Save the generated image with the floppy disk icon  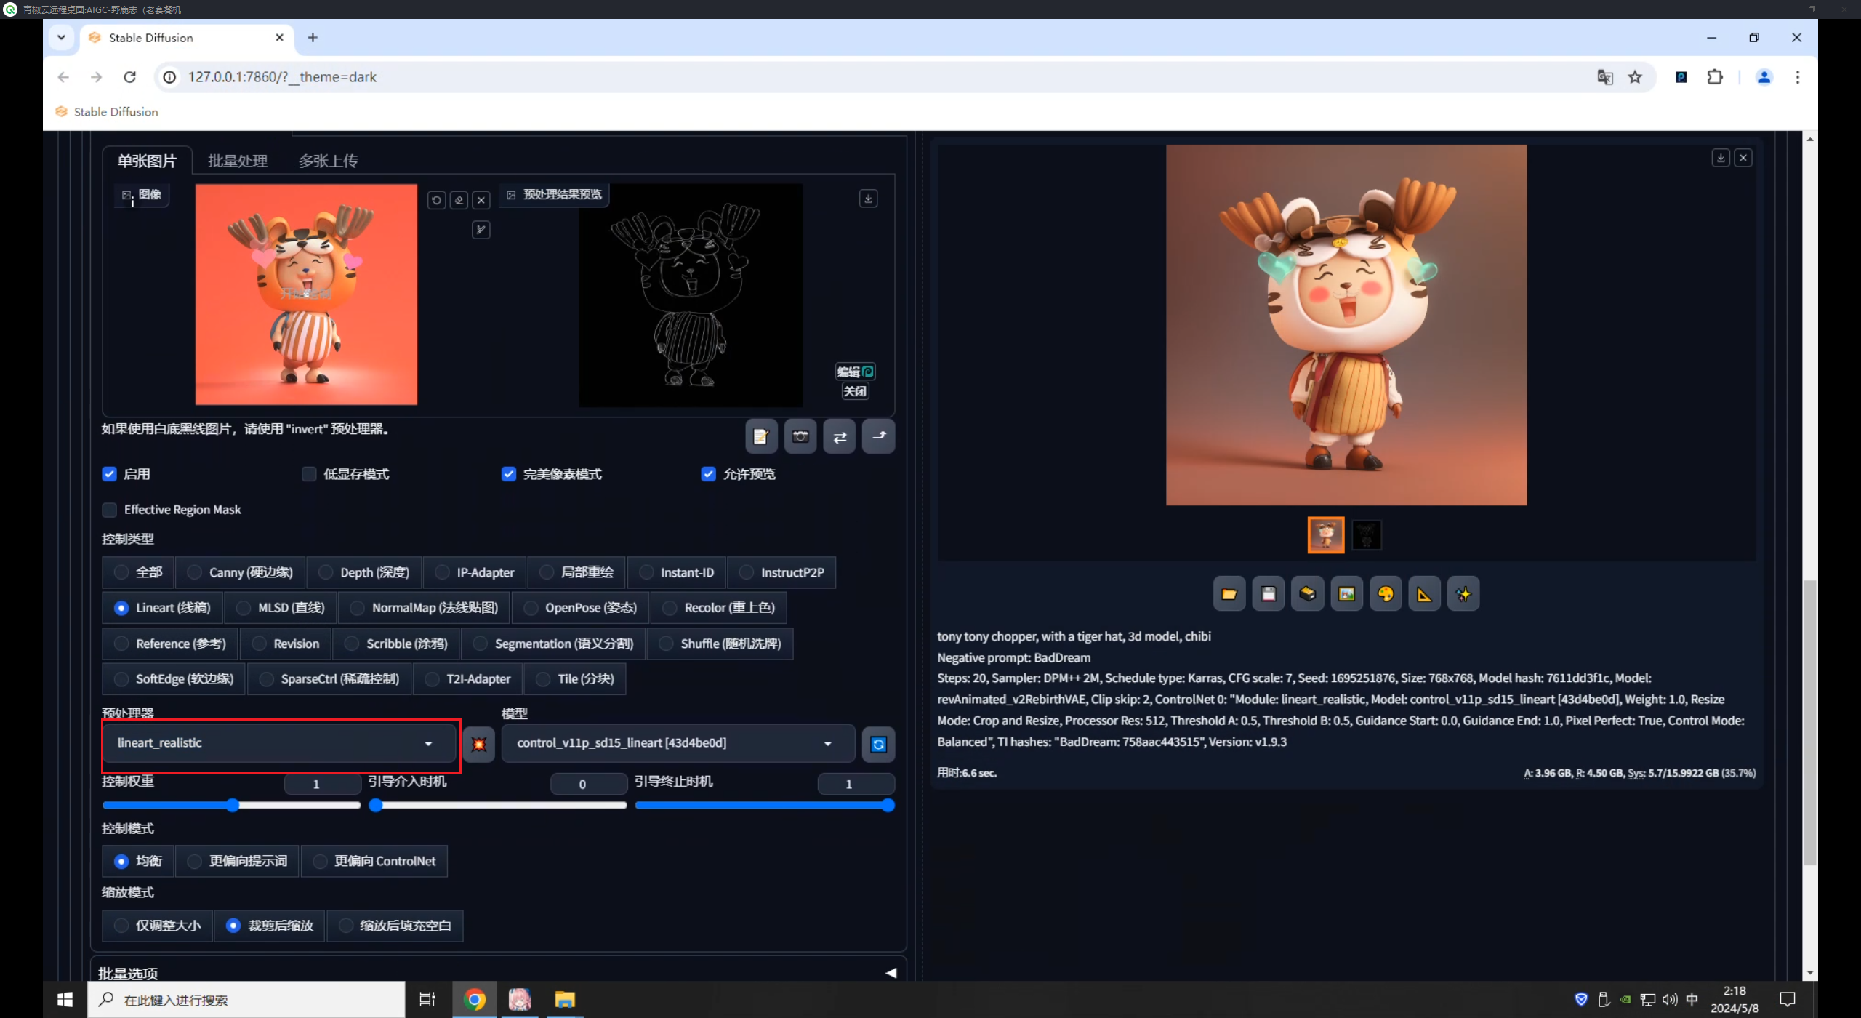(x=1269, y=594)
